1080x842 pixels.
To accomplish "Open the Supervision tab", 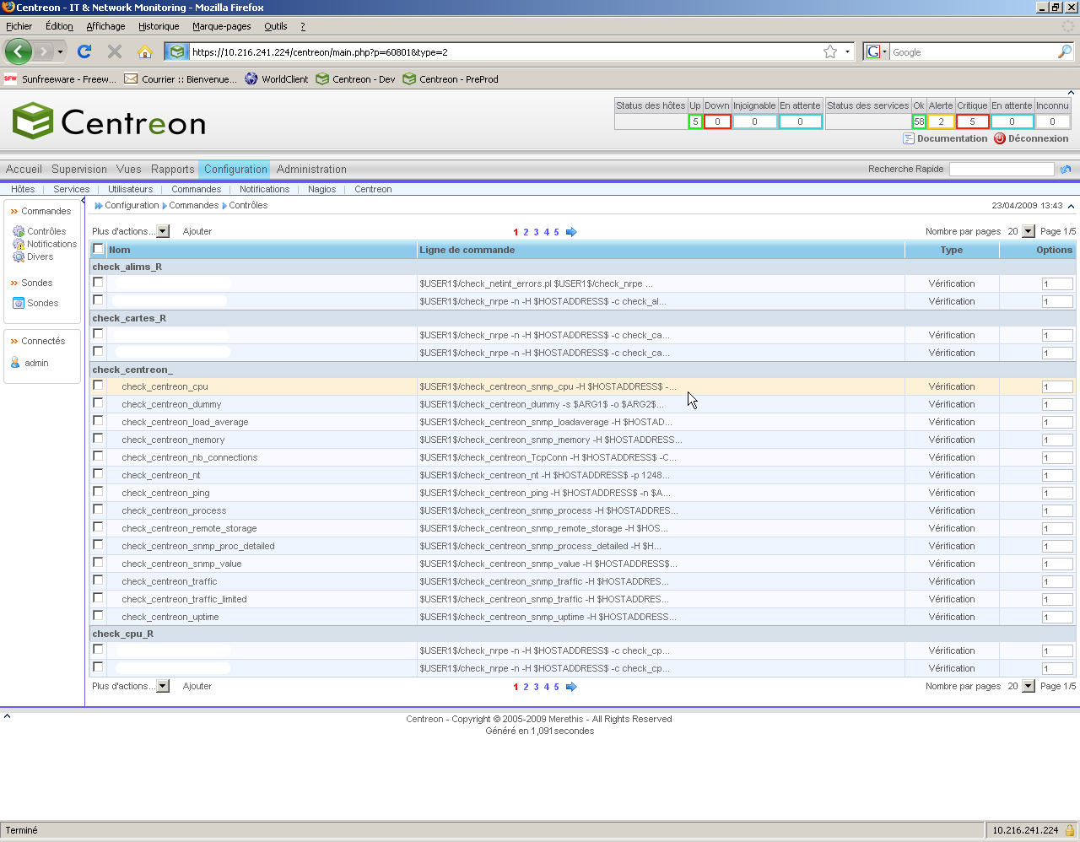I will (x=79, y=169).
